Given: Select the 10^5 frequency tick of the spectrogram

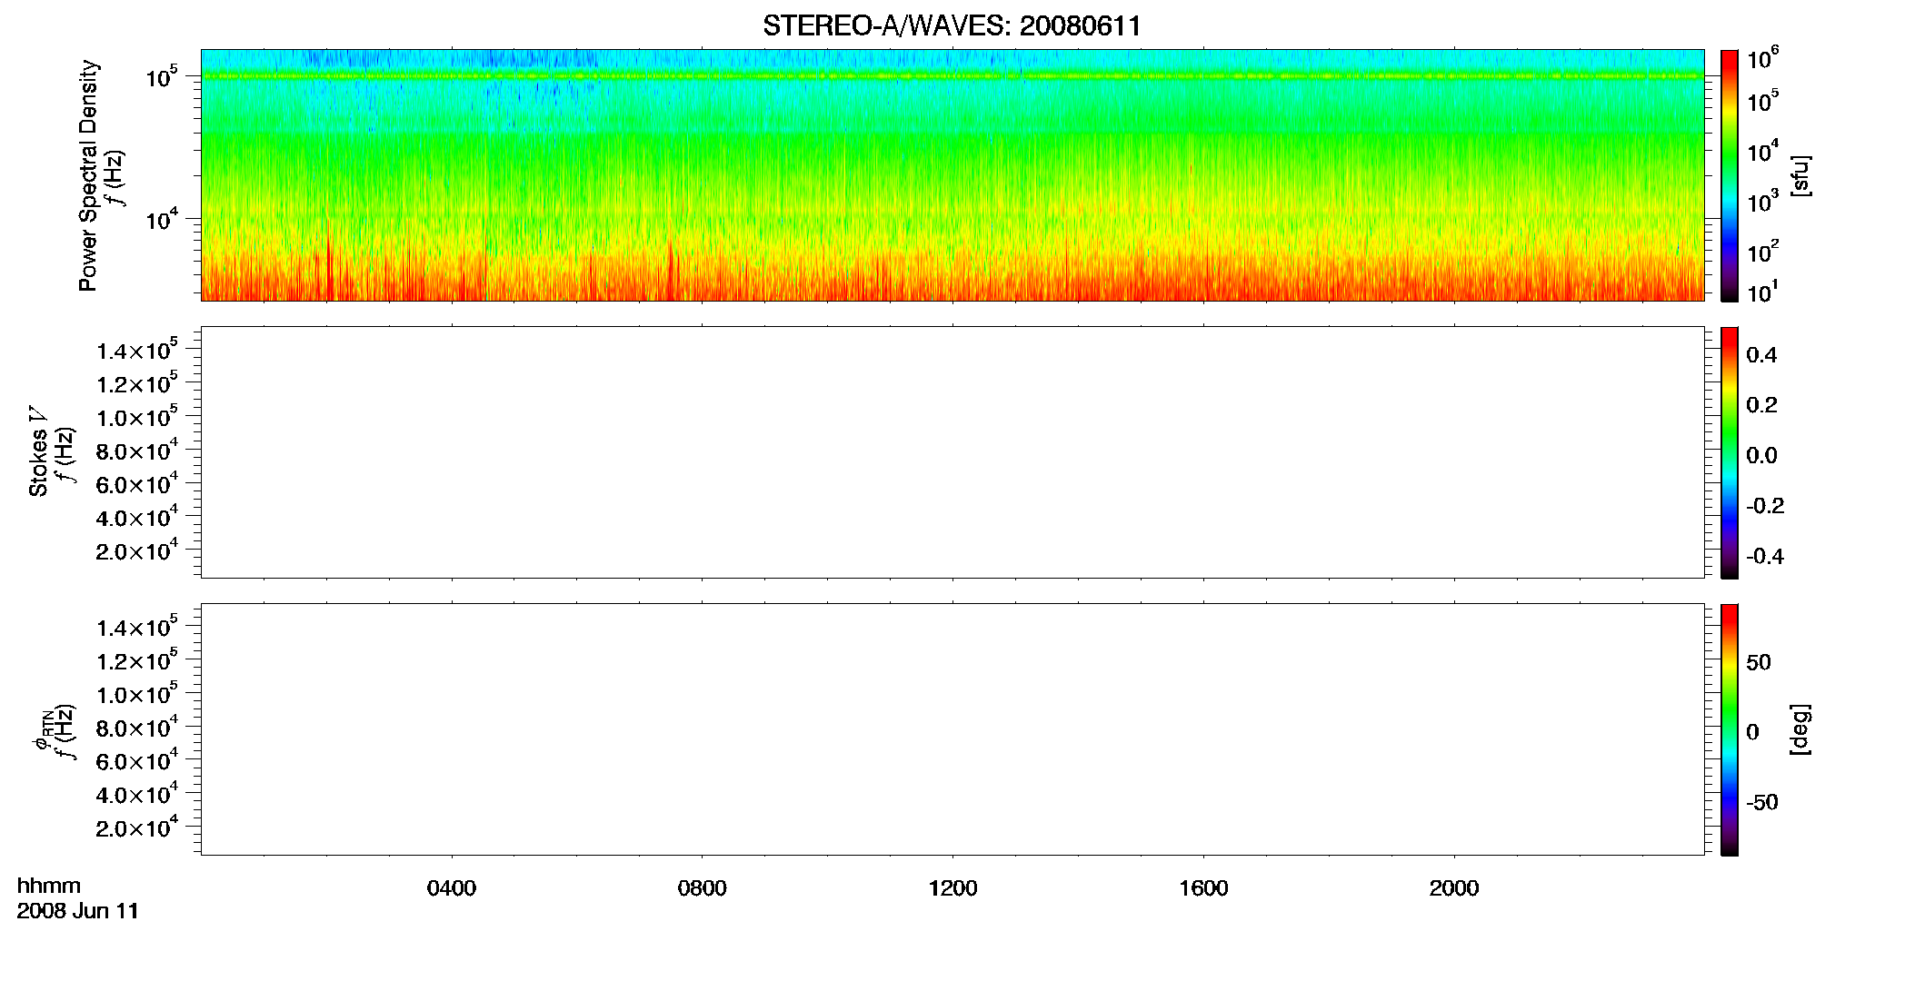Looking at the screenshot, I should point(160,76).
